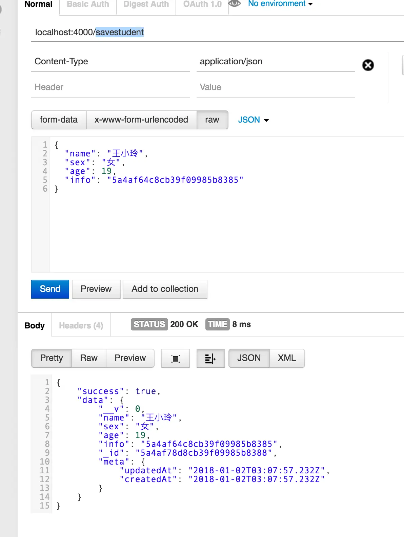Select x-www-form-urlencoded body type
Image resolution: width=404 pixels, height=537 pixels.
click(141, 120)
